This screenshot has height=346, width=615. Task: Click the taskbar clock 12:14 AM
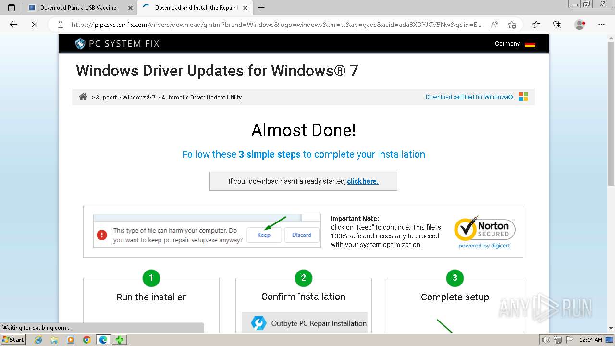[590, 340]
